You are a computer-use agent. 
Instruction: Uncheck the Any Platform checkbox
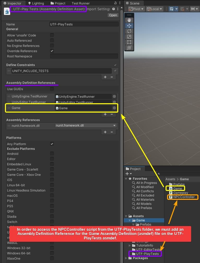pos(52,144)
